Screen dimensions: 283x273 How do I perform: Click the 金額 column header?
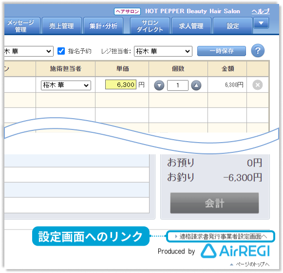tap(227, 69)
